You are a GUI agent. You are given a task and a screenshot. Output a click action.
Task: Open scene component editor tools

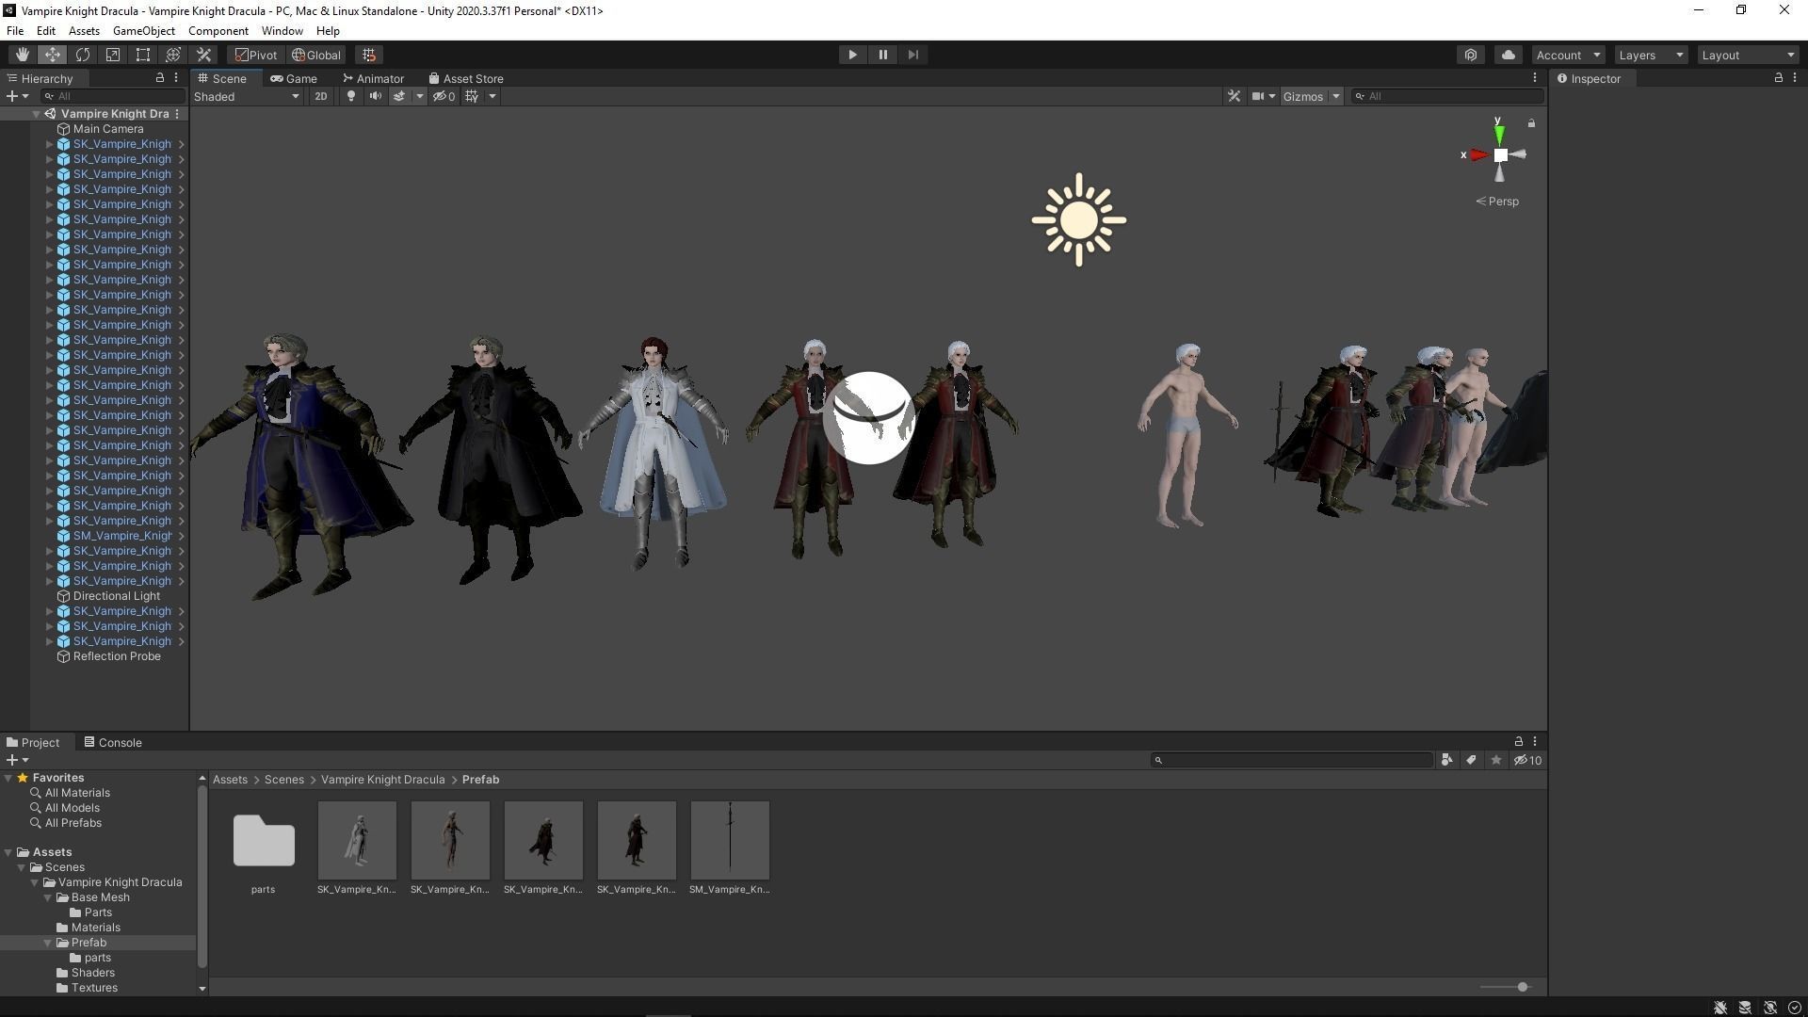coord(1234,96)
